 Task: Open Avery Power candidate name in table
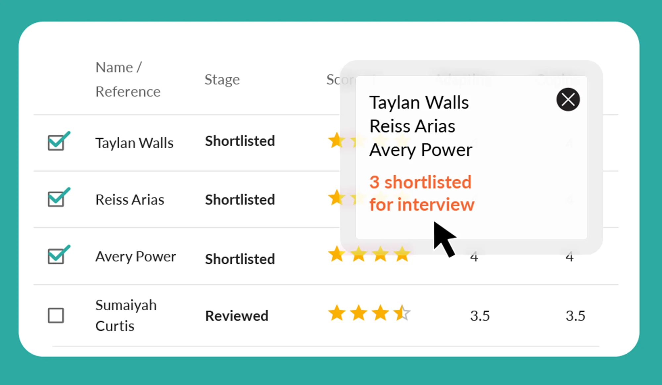coord(136,257)
